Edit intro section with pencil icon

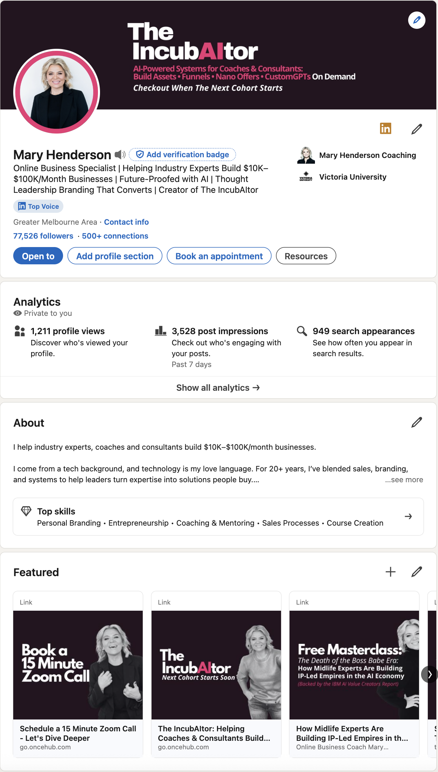[x=417, y=129]
